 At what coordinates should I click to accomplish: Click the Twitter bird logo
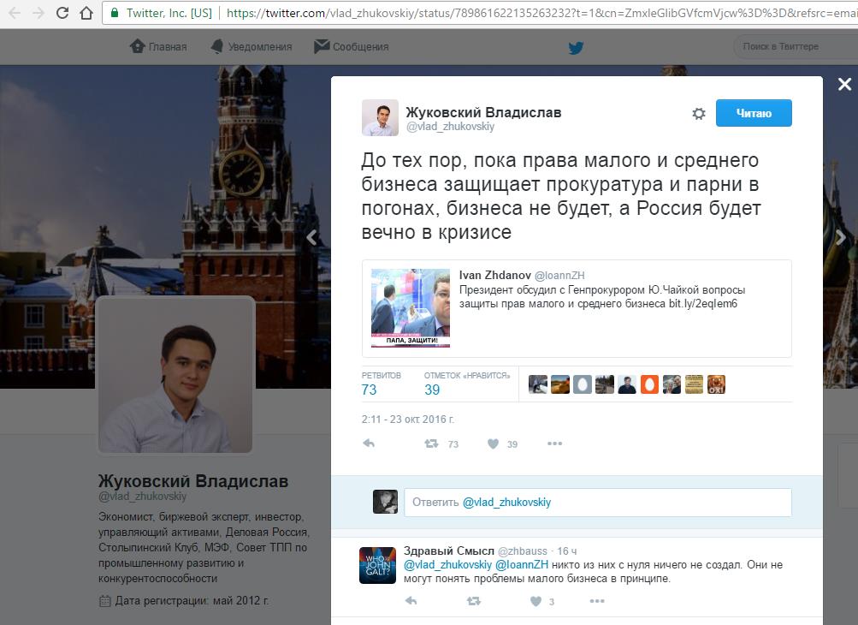576,48
